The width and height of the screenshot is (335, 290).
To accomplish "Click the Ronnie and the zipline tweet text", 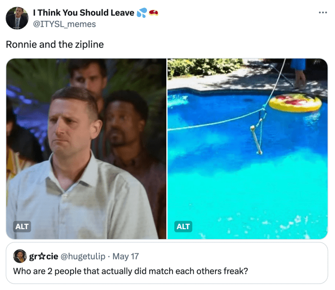I will click(x=55, y=45).
